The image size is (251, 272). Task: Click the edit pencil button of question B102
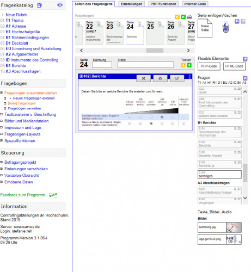tap(177, 78)
